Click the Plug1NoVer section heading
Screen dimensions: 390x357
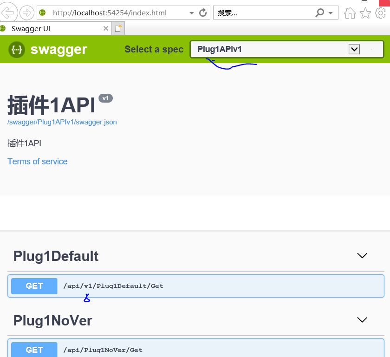click(x=52, y=320)
